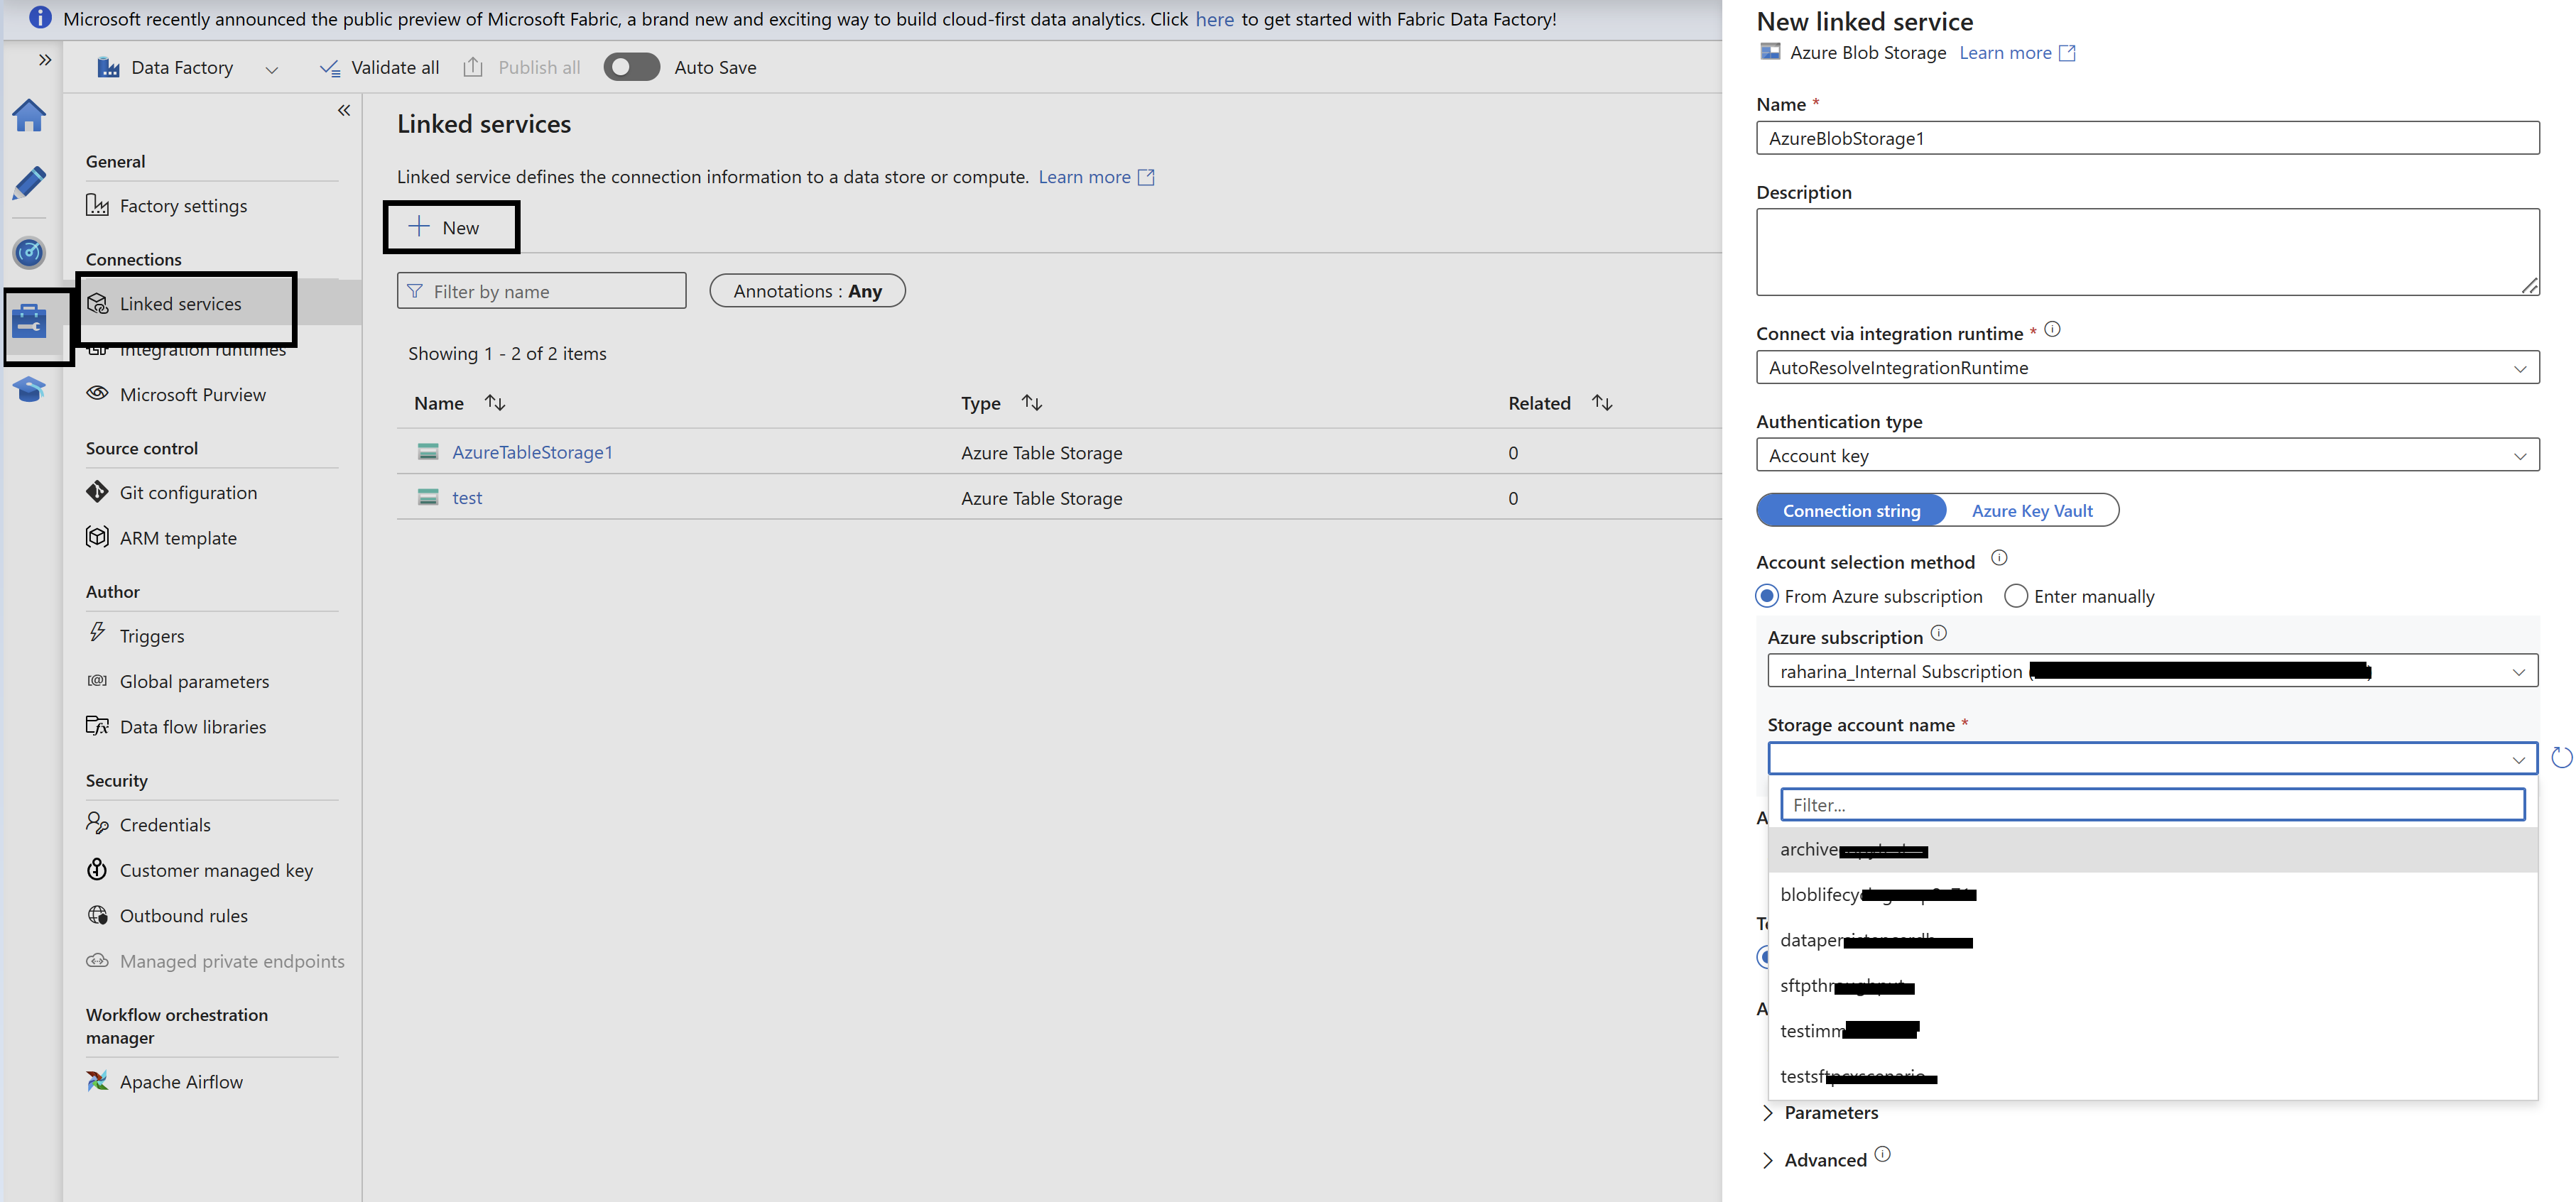Image resolution: width=2576 pixels, height=1202 pixels.
Task: Toggle the Auto Save switch
Action: pos(631,67)
